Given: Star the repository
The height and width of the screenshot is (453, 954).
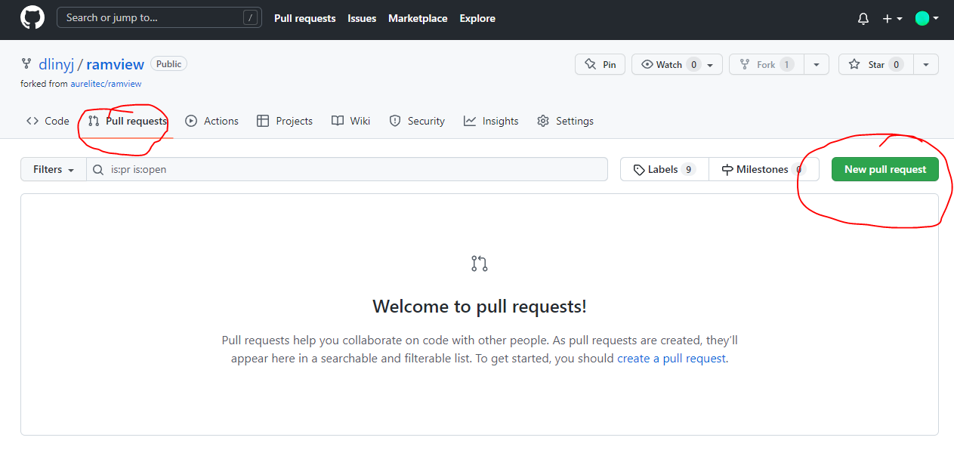Looking at the screenshot, I should coord(875,64).
